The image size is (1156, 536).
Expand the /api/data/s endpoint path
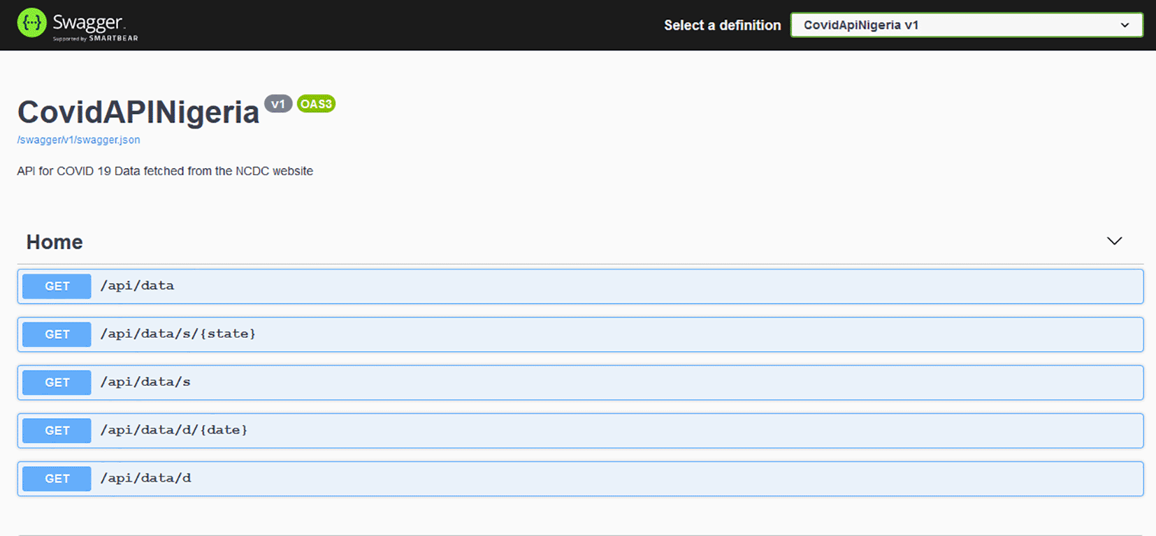pos(145,382)
